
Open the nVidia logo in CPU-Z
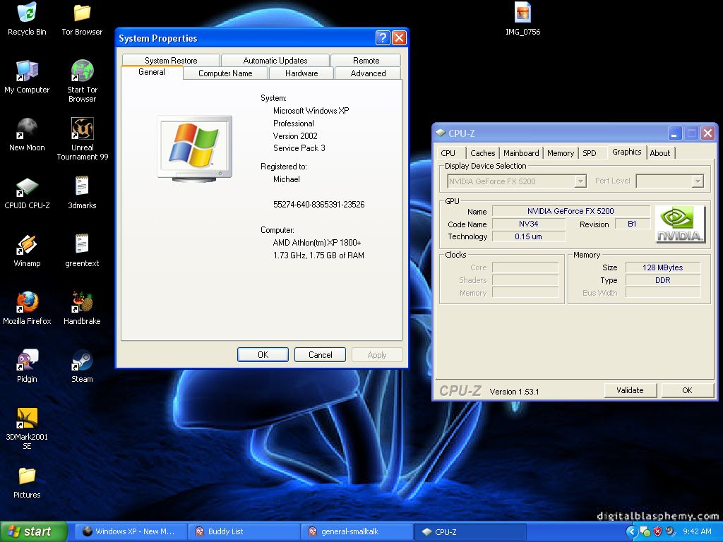click(679, 222)
